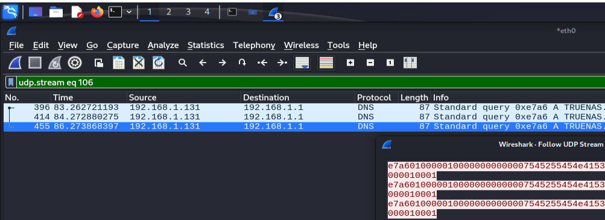Viewport: 605px width, 220px height.
Task: Go forward in packet history
Action: [x=222, y=63]
